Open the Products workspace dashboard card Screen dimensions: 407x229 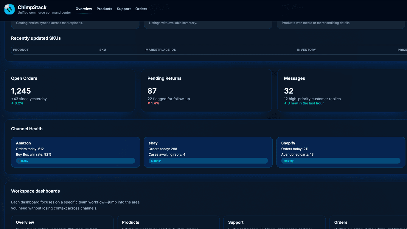(168, 222)
